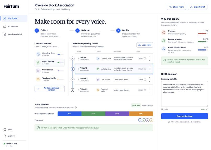
Task: Click orange 25% theme representation segment
Action: coord(141,114)
